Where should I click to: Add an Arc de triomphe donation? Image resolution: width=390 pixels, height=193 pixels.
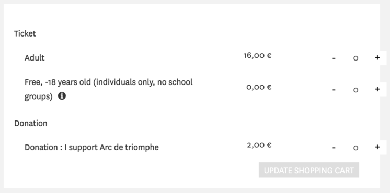pos(377,147)
